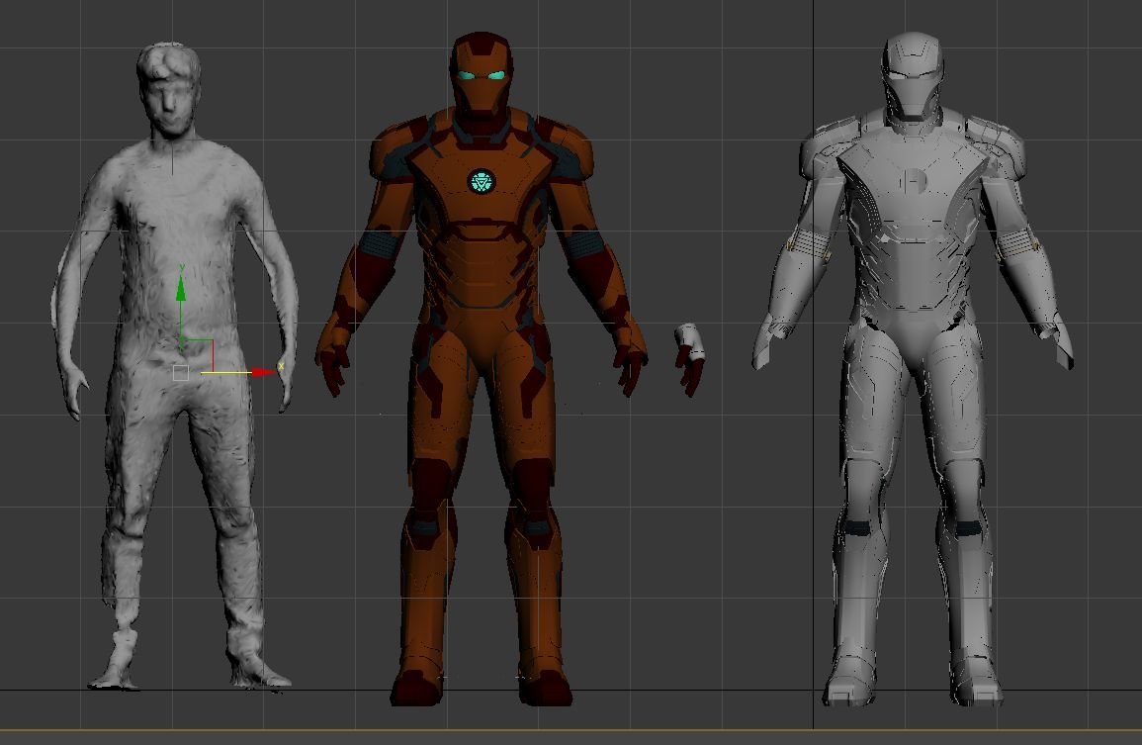Image resolution: width=1142 pixels, height=745 pixels.
Task: Select the rough scanned human figure mesh
Action: [x=174, y=366]
